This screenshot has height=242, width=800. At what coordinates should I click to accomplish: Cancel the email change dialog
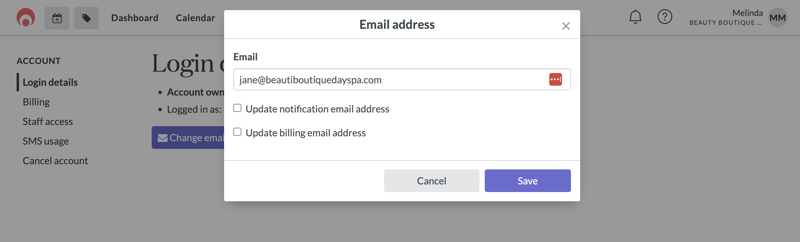431,181
